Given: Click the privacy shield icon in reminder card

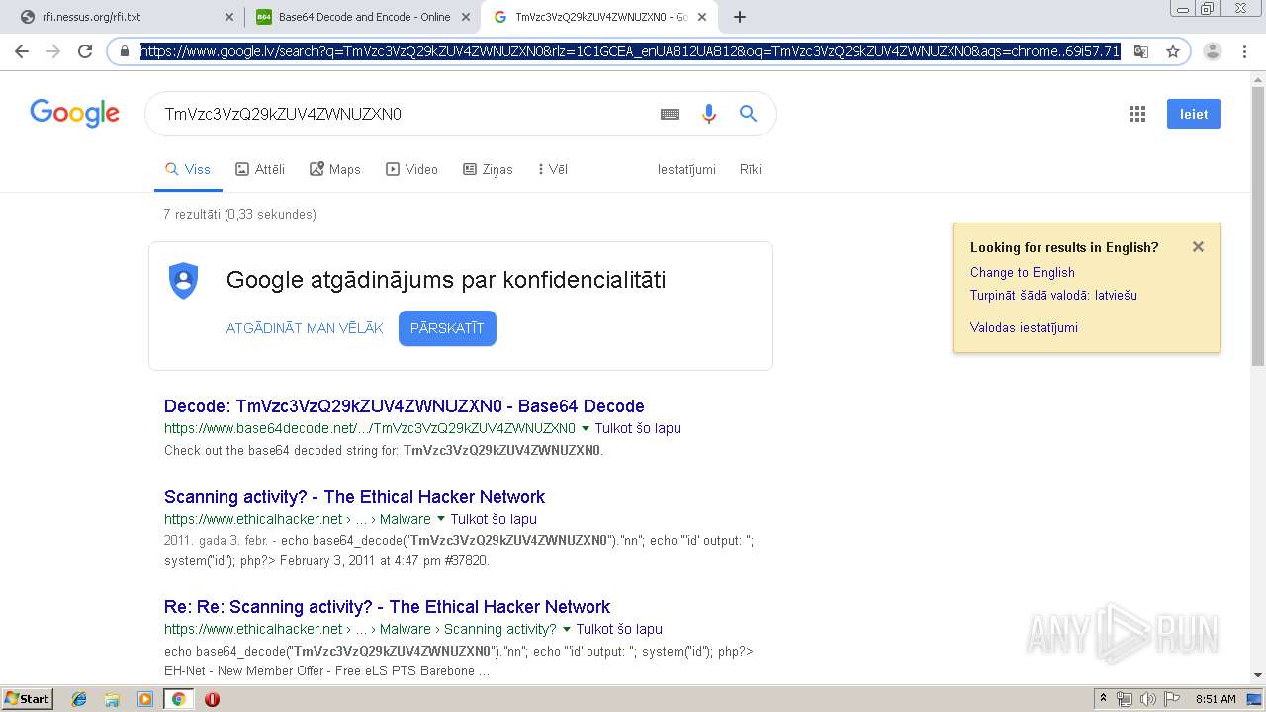Looking at the screenshot, I should click(184, 281).
